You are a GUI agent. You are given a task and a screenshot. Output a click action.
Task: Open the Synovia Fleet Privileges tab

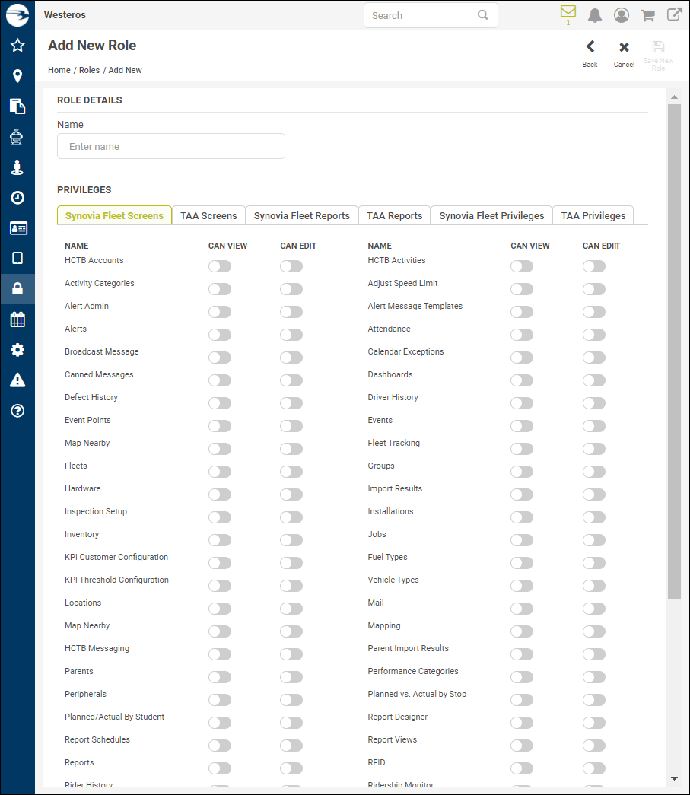491,215
